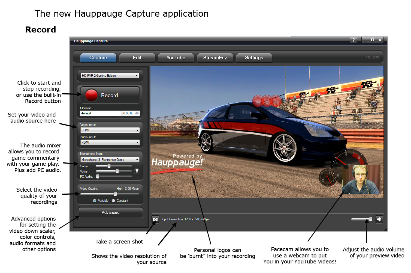Expand the Audio Input dropdown
Viewport: 411px width, 273px height.
pos(110,143)
